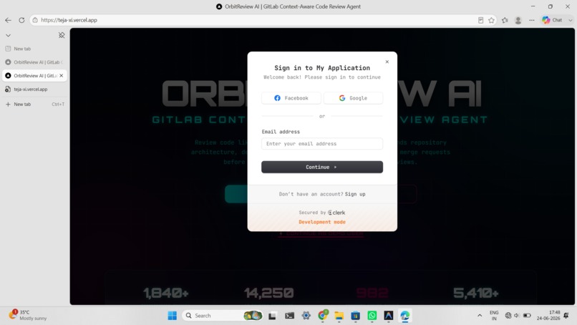The image size is (577, 325).
Task: Open the dark A app on taskbar
Action: [389, 316]
